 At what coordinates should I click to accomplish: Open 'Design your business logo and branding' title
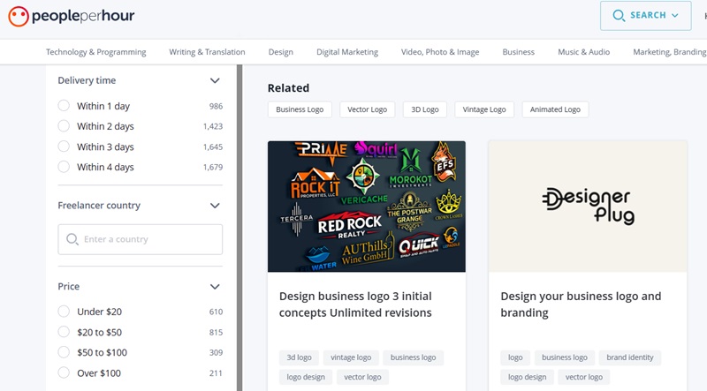coord(581,305)
